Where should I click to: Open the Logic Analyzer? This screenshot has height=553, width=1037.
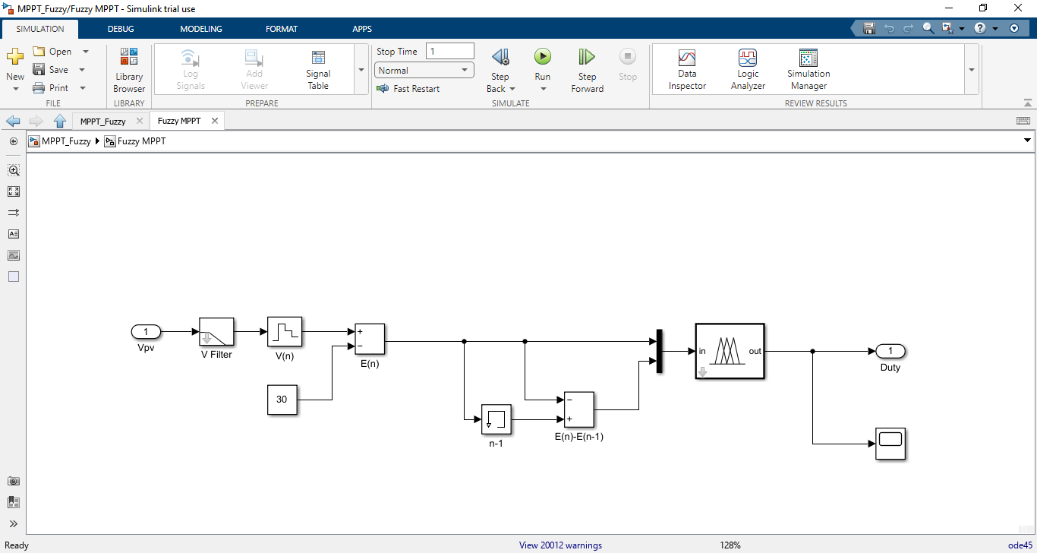coord(748,70)
